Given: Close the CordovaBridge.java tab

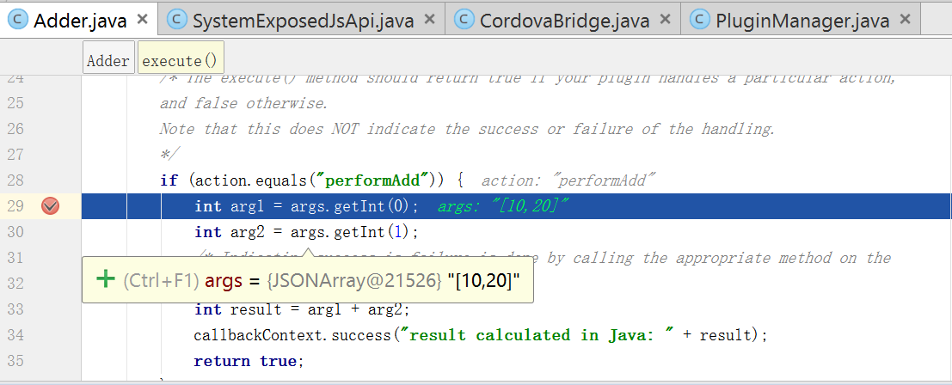Looking at the screenshot, I should [665, 20].
